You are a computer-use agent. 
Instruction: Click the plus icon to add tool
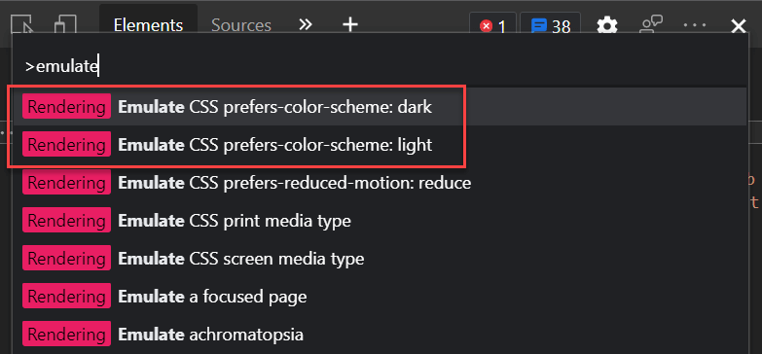(350, 24)
